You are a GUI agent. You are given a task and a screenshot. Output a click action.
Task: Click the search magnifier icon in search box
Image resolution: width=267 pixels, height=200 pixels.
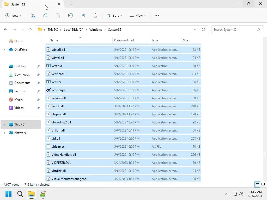[258, 30]
